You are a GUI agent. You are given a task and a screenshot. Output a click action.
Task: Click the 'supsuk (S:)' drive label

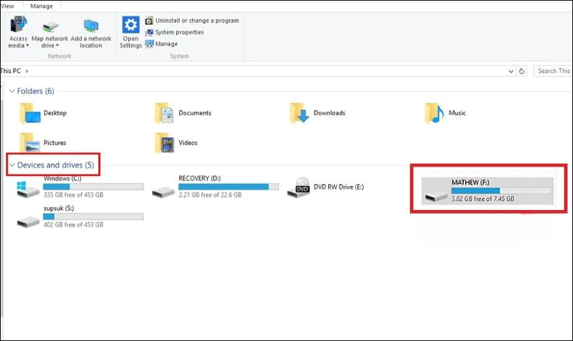(59, 208)
